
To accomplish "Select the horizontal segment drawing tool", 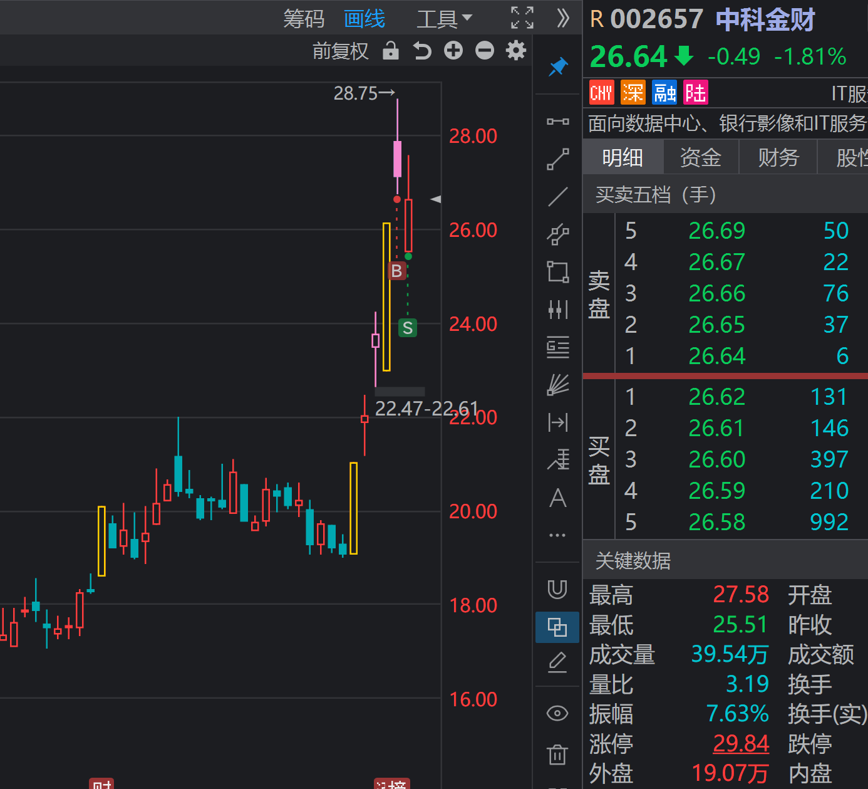I will click(x=557, y=122).
